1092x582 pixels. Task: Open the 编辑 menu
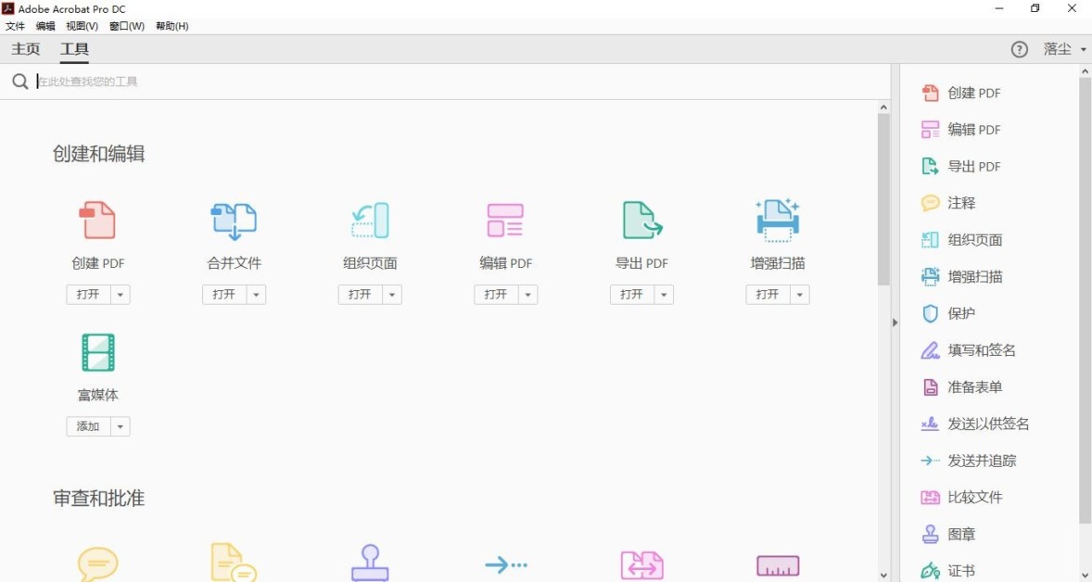point(45,26)
